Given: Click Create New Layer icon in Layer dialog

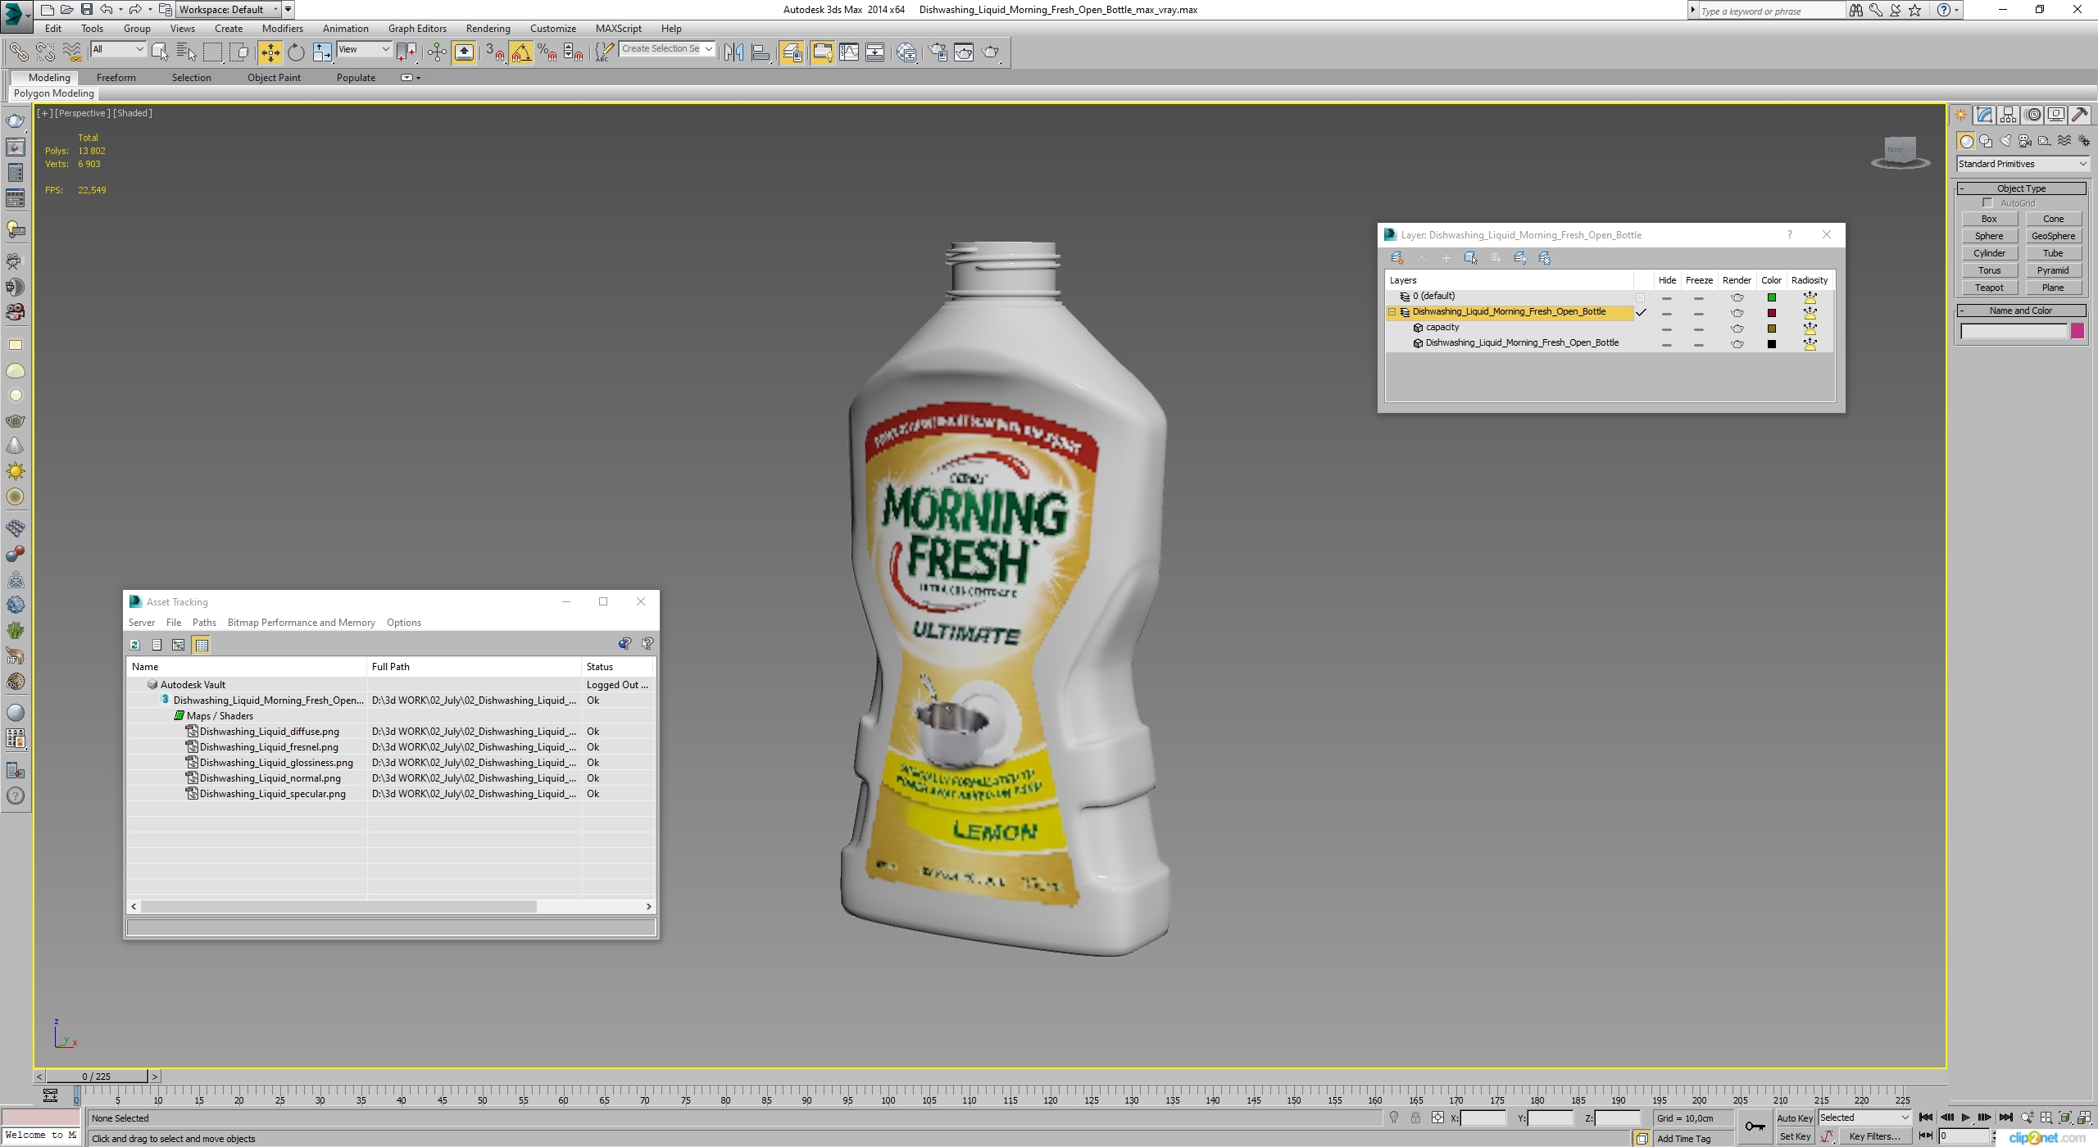Looking at the screenshot, I should click(1397, 258).
